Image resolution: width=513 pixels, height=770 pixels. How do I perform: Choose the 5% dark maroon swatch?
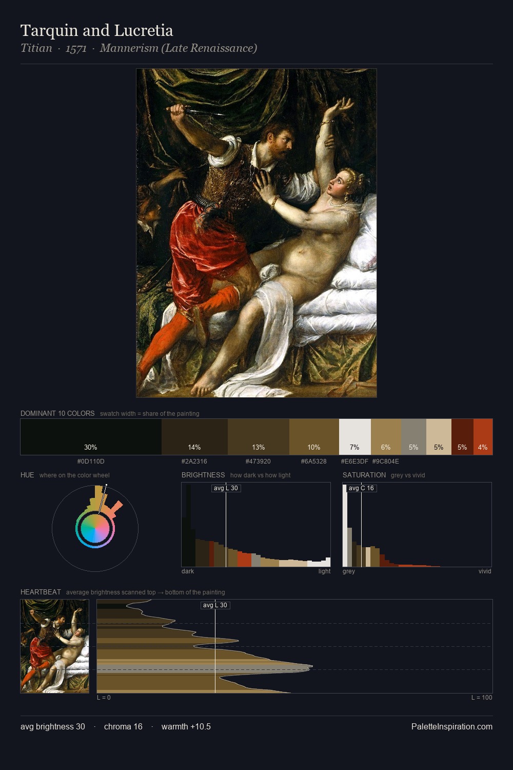462,437
